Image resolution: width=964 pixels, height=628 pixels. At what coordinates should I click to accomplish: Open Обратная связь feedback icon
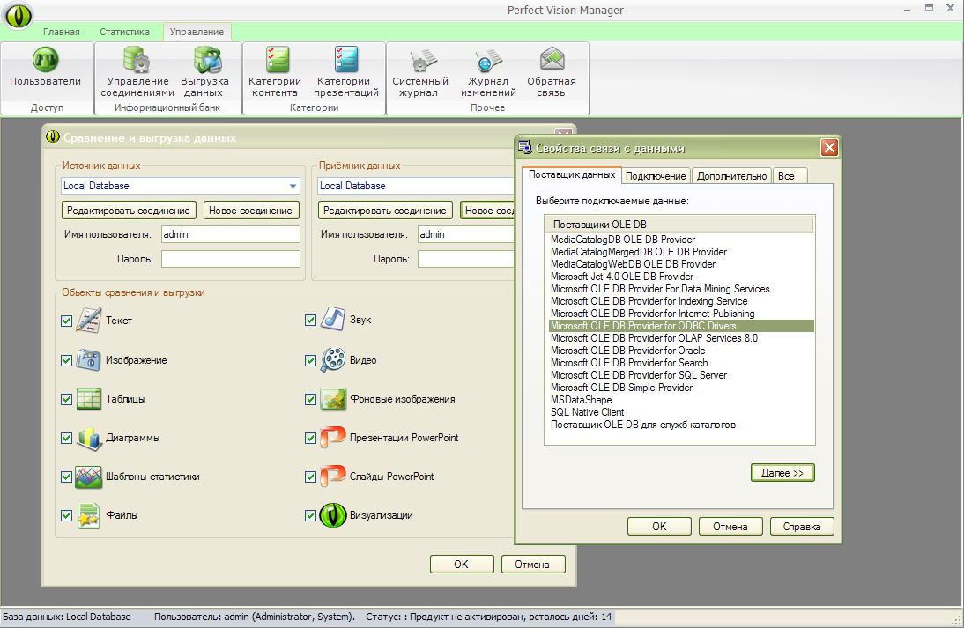click(552, 59)
